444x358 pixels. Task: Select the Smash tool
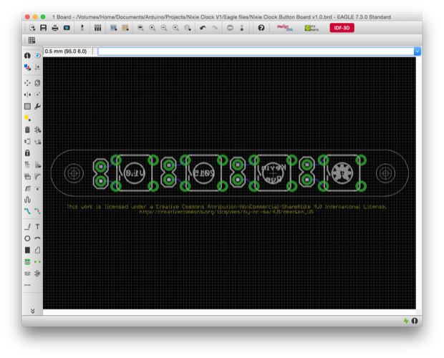pyautogui.click(x=27, y=177)
